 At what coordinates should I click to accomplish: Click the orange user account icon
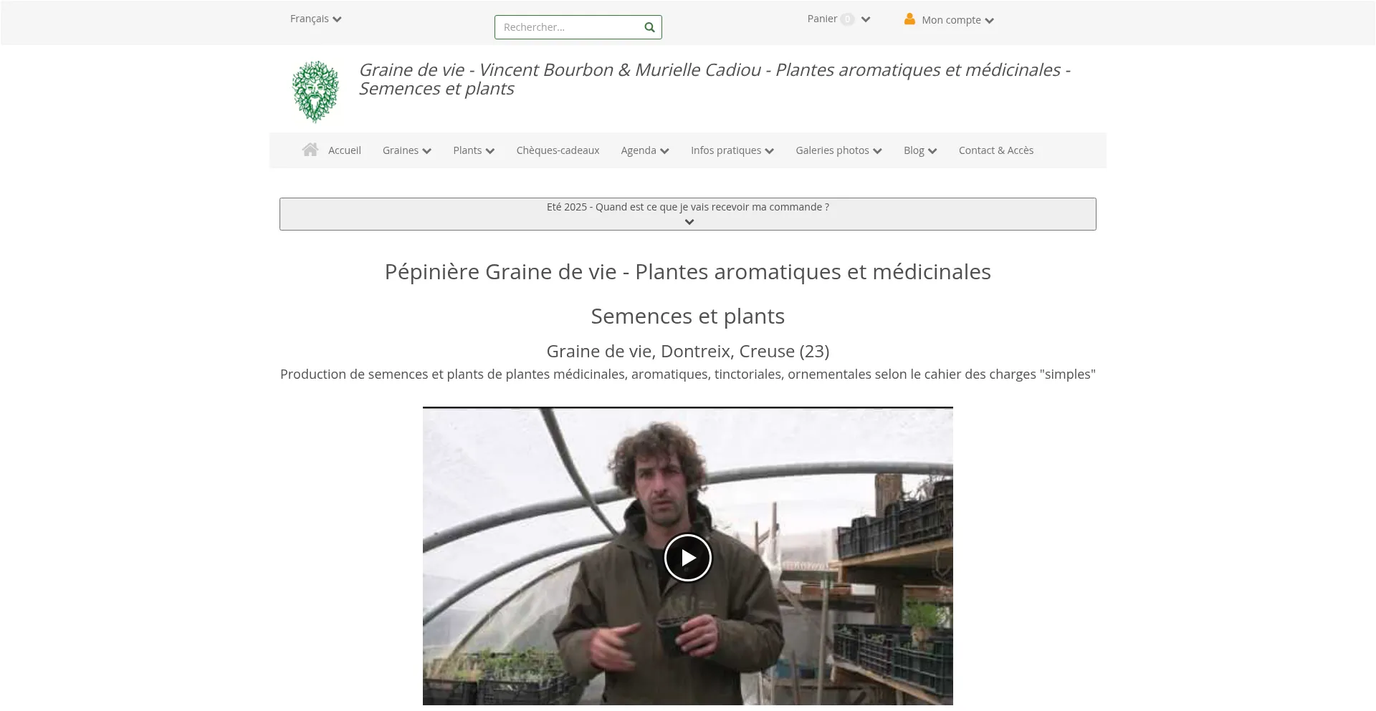coord(909,19)
